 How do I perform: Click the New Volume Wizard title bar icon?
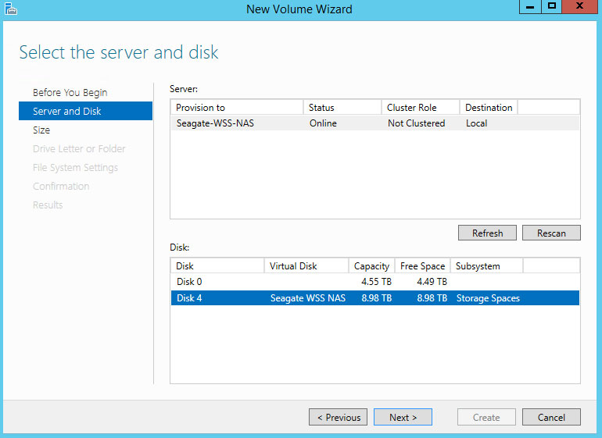click(x=11, y=9)
